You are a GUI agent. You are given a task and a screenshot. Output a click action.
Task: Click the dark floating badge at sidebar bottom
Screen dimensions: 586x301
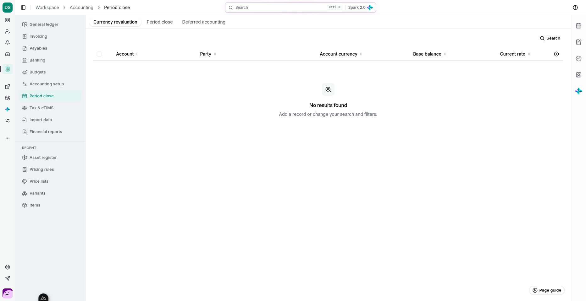[x=43, y=298]
